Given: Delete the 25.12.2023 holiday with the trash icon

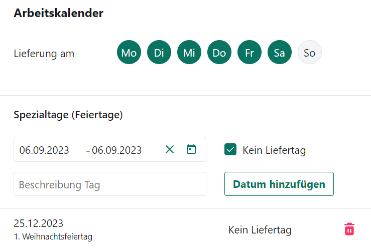Looking at the screenshot, I should (349, 229).
